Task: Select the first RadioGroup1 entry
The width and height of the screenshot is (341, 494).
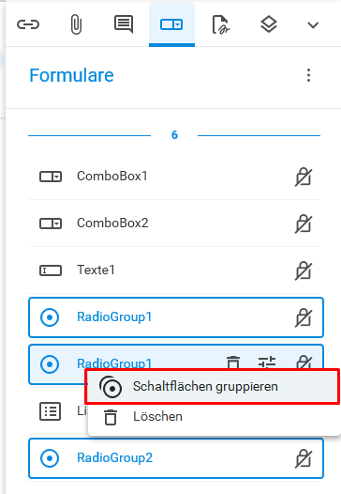Action: pos(176,317)
